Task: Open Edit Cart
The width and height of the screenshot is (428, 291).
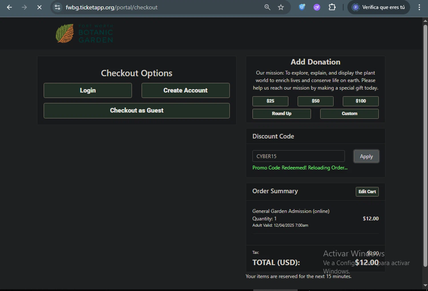Action: click(367, 192)
